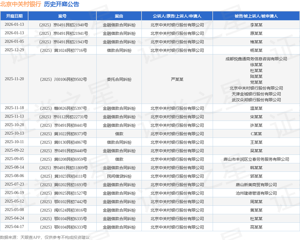Image resolution: width=300 pixels, height=240 pixels.
Task: Click the date 2026-01-05
Action: (14, 42)
